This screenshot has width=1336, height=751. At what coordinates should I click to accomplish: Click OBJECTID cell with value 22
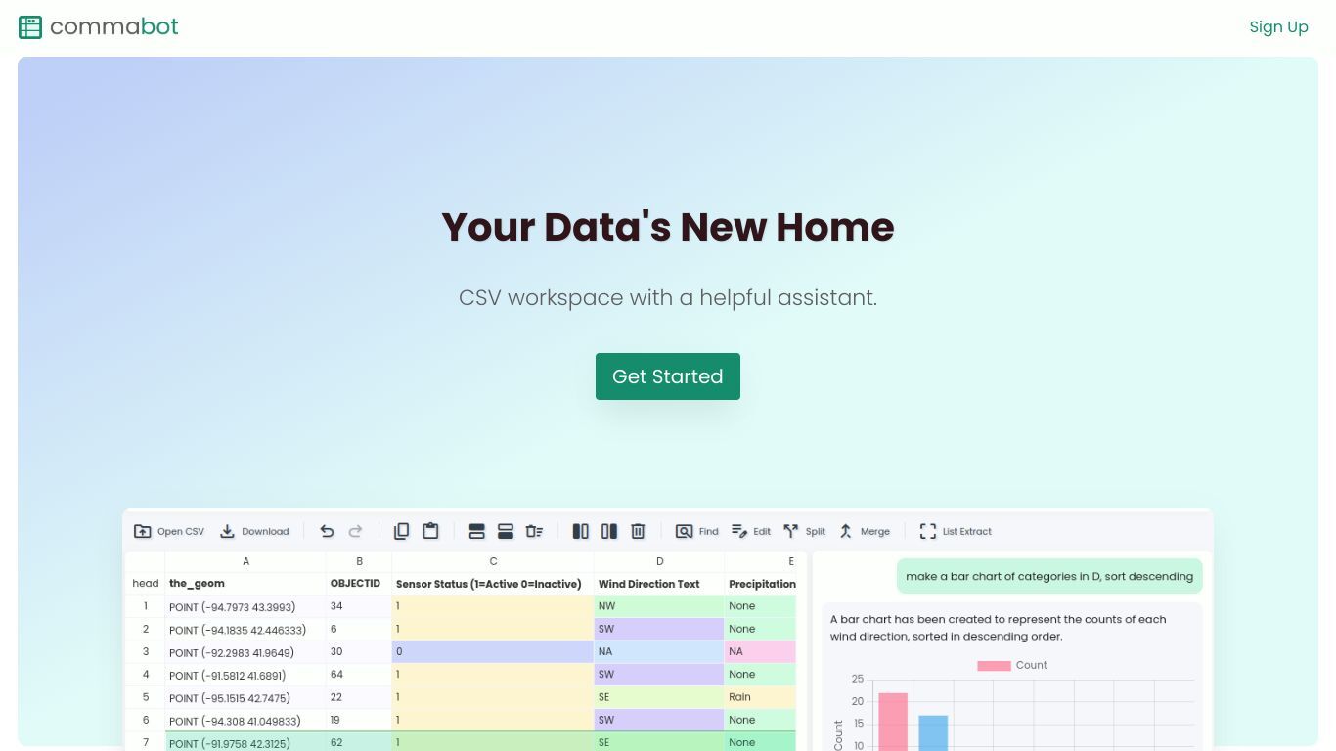click(x=359, y=697)
